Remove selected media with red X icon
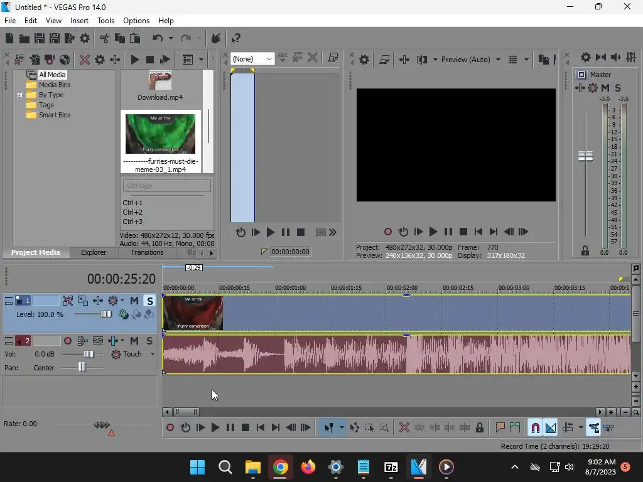Viewport: 643px width, 482px height. pyautogui.click(x=85, y=60)
